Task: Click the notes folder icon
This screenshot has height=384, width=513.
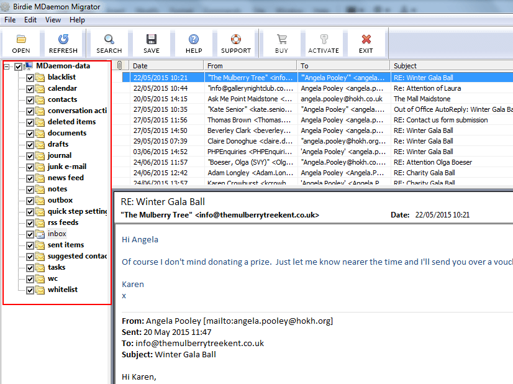Action: pyautogui.click(x=40, y=190)
